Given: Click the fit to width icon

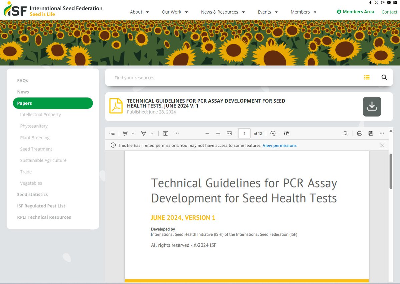Looking at the screenshot, I should 229,133.
